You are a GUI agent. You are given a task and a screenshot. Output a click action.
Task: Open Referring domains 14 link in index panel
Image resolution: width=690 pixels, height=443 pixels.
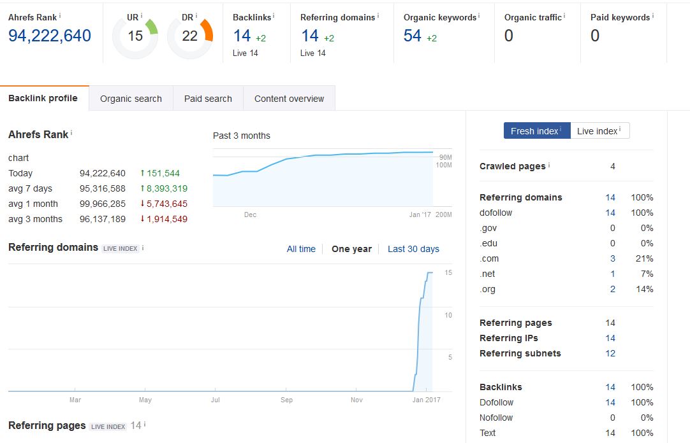610,197
